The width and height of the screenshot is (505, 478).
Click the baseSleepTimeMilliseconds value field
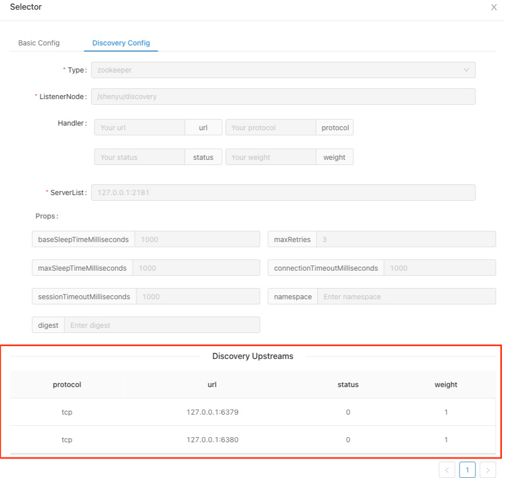[x=197, y=239]
